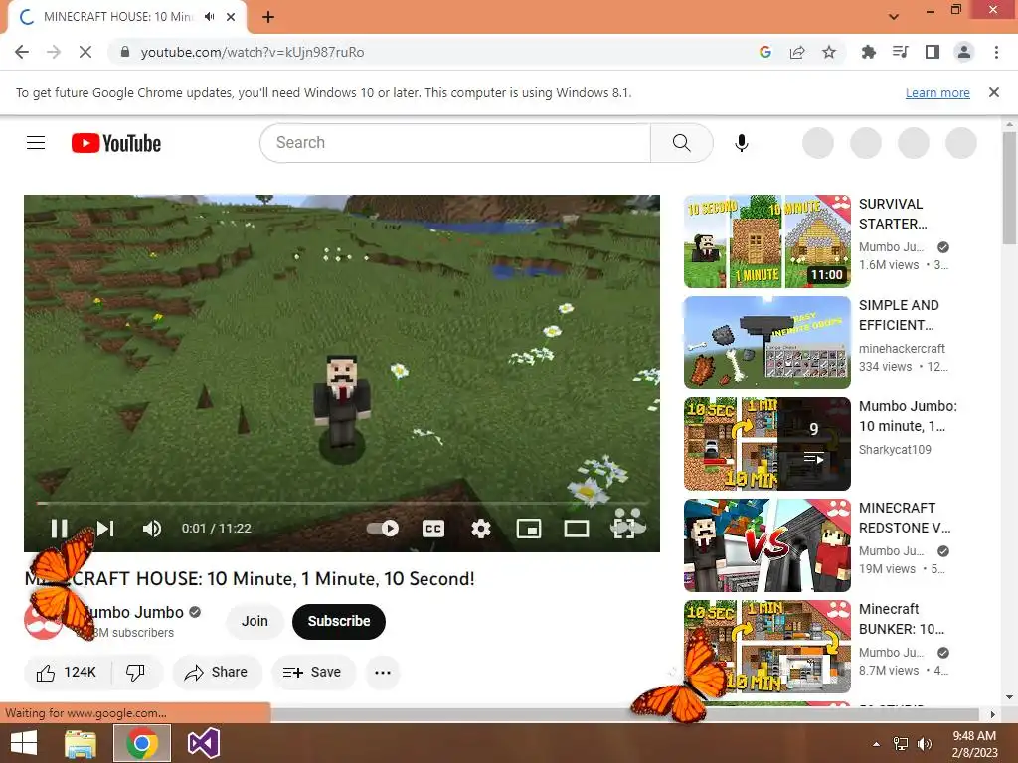The width and height of the screenshot is (1018, 763).
Task: View site information lock icon
Action: [125, 52]
